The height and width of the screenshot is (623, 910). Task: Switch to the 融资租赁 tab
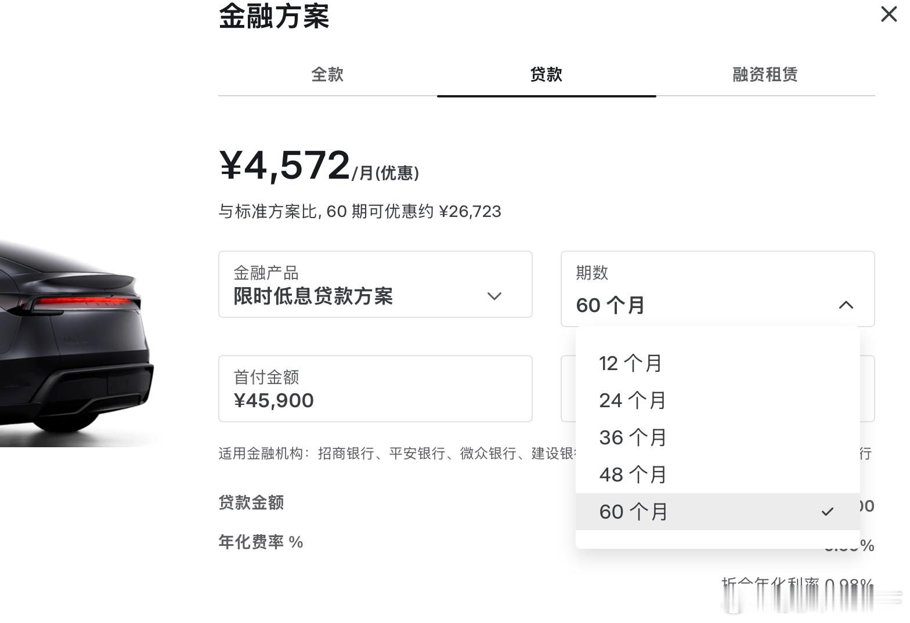765,74
